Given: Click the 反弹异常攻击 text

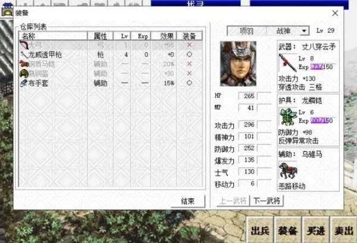Looking at the screenshot, I should coord(299,141).
